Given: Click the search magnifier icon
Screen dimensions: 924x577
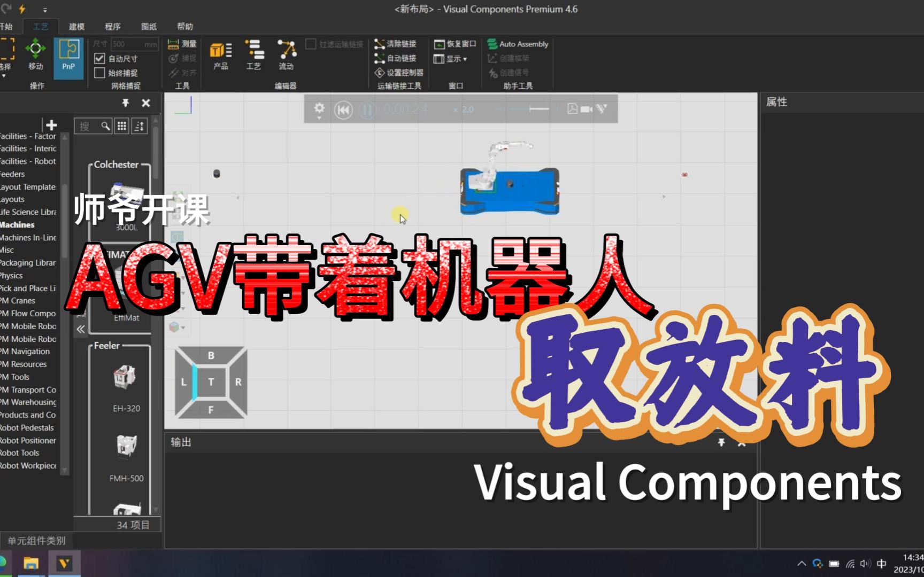Looking at the screenshot, I should (105, 126).
